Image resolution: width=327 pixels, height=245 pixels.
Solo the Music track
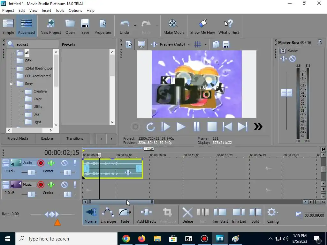(75, 185)
